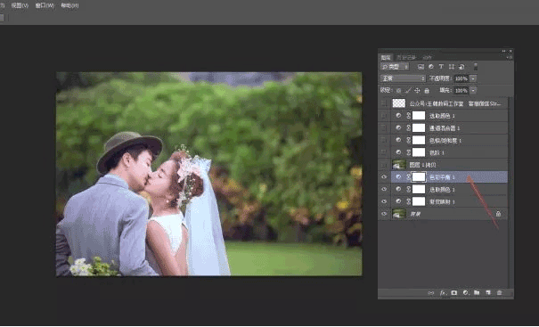This screenshot has width=539, height=327.
Task: Select the 通道混合器 1 layer name
Action: 445,128
